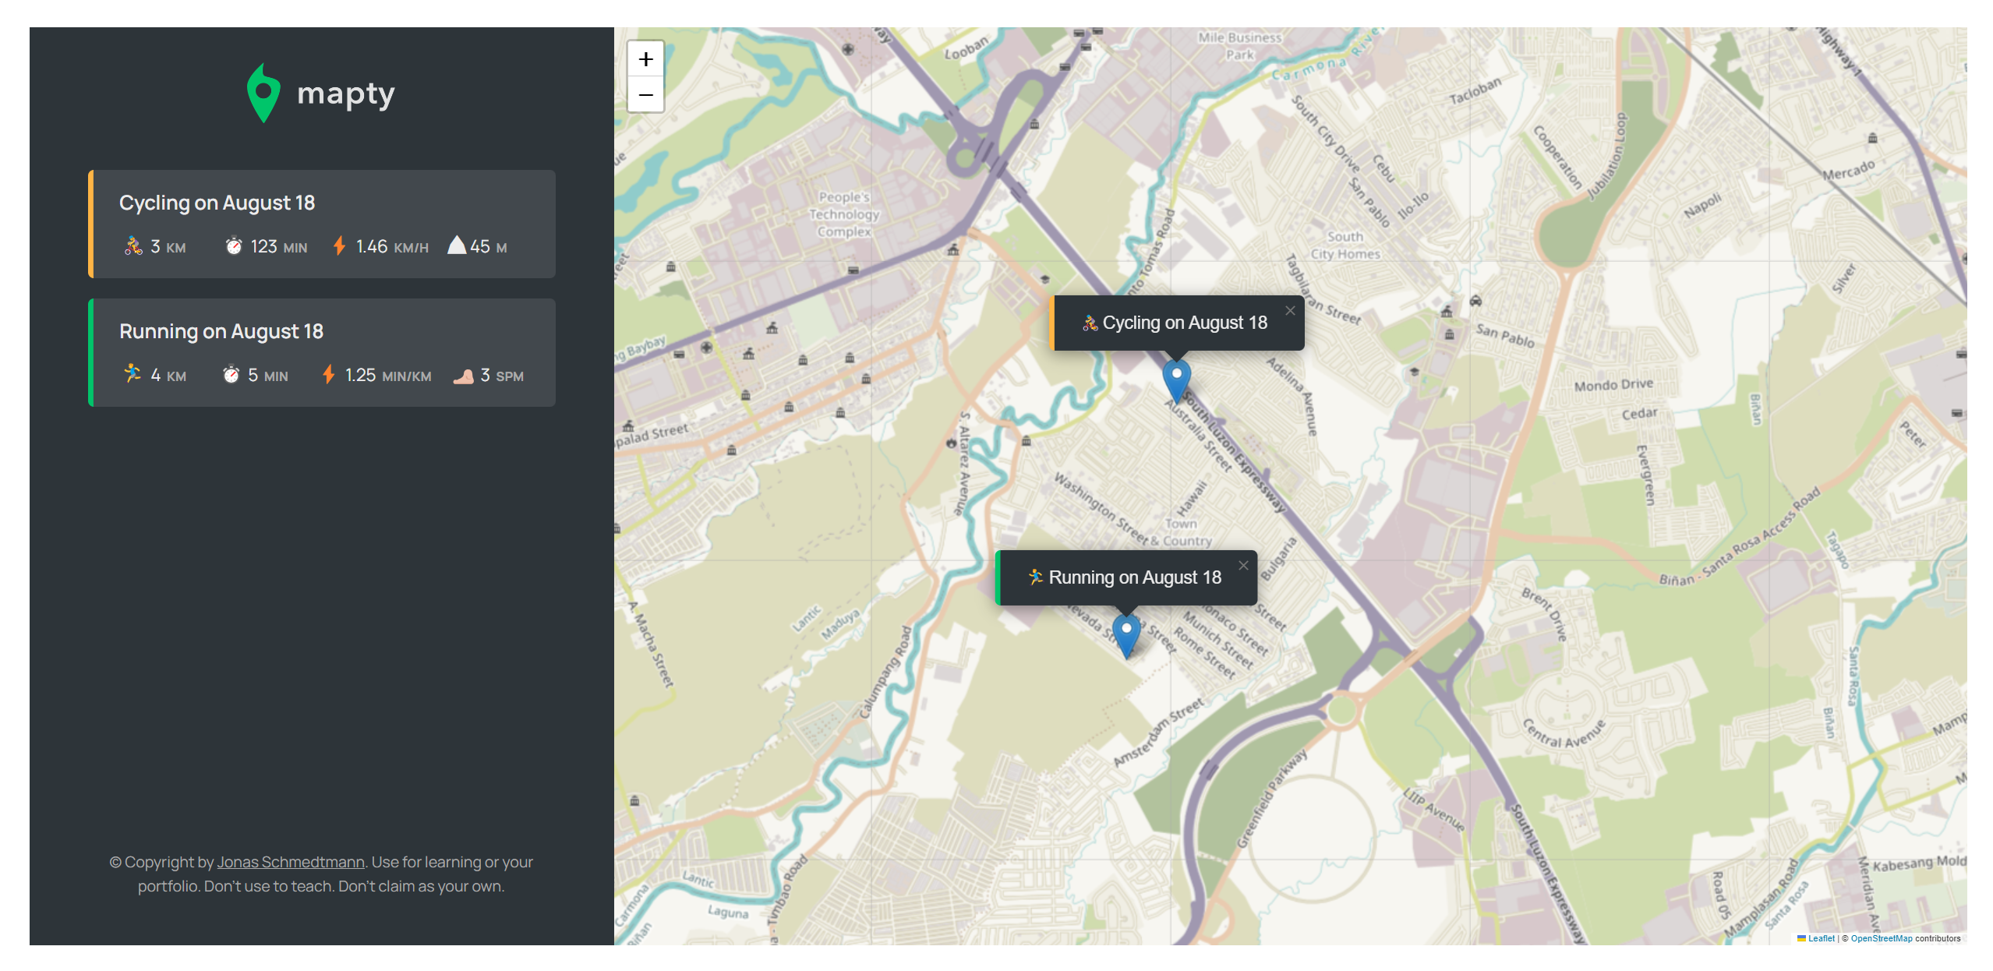1993x971 pixels.
Task: Close the Cycling on August 18 map popup
Action: 1290,311
